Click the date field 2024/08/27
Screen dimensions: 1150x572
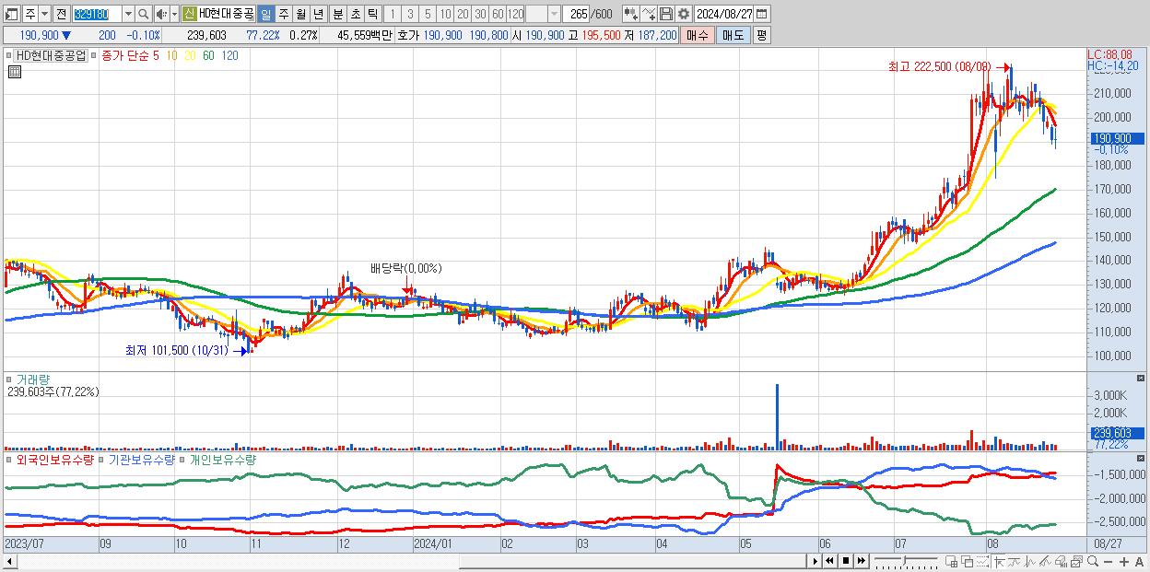click(724, 14)
